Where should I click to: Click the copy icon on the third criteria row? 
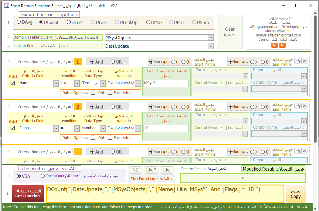point(297,151)
